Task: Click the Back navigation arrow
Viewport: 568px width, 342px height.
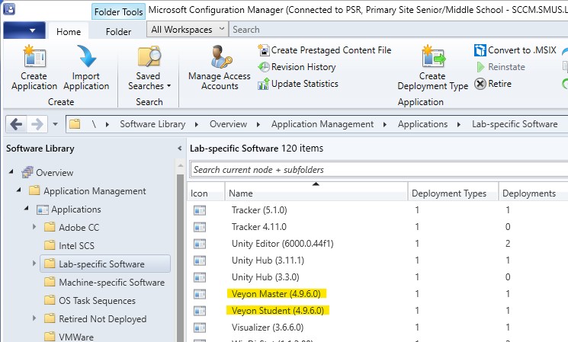Action: (x=16, y=124)
